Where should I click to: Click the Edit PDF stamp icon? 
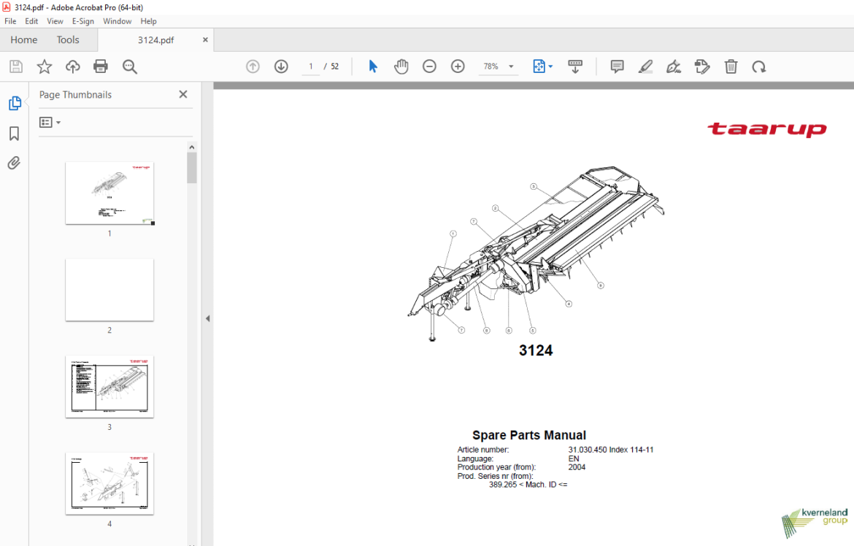[x=702, y=66]
